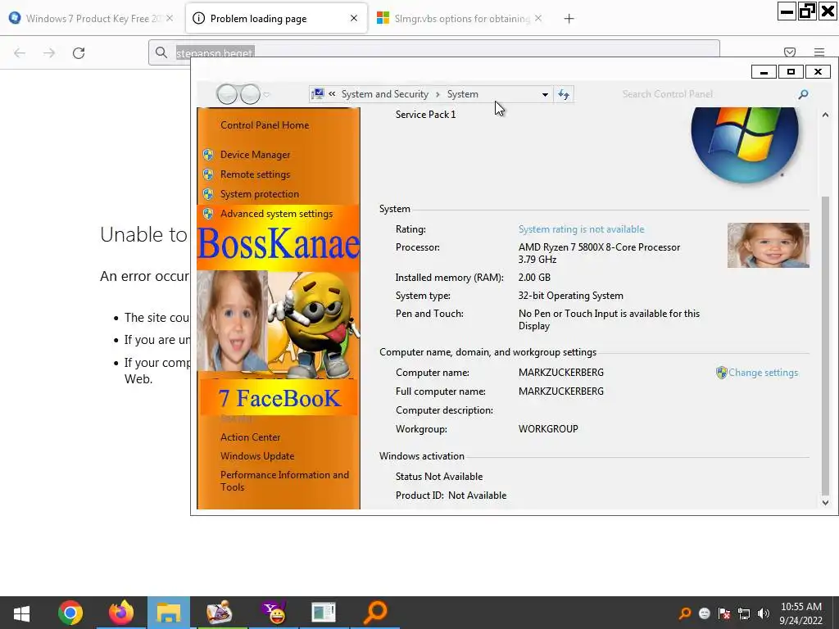839x629 pixels.
Task: Open Pocket save icon in Firefox
Action: [x=790, y=52]
